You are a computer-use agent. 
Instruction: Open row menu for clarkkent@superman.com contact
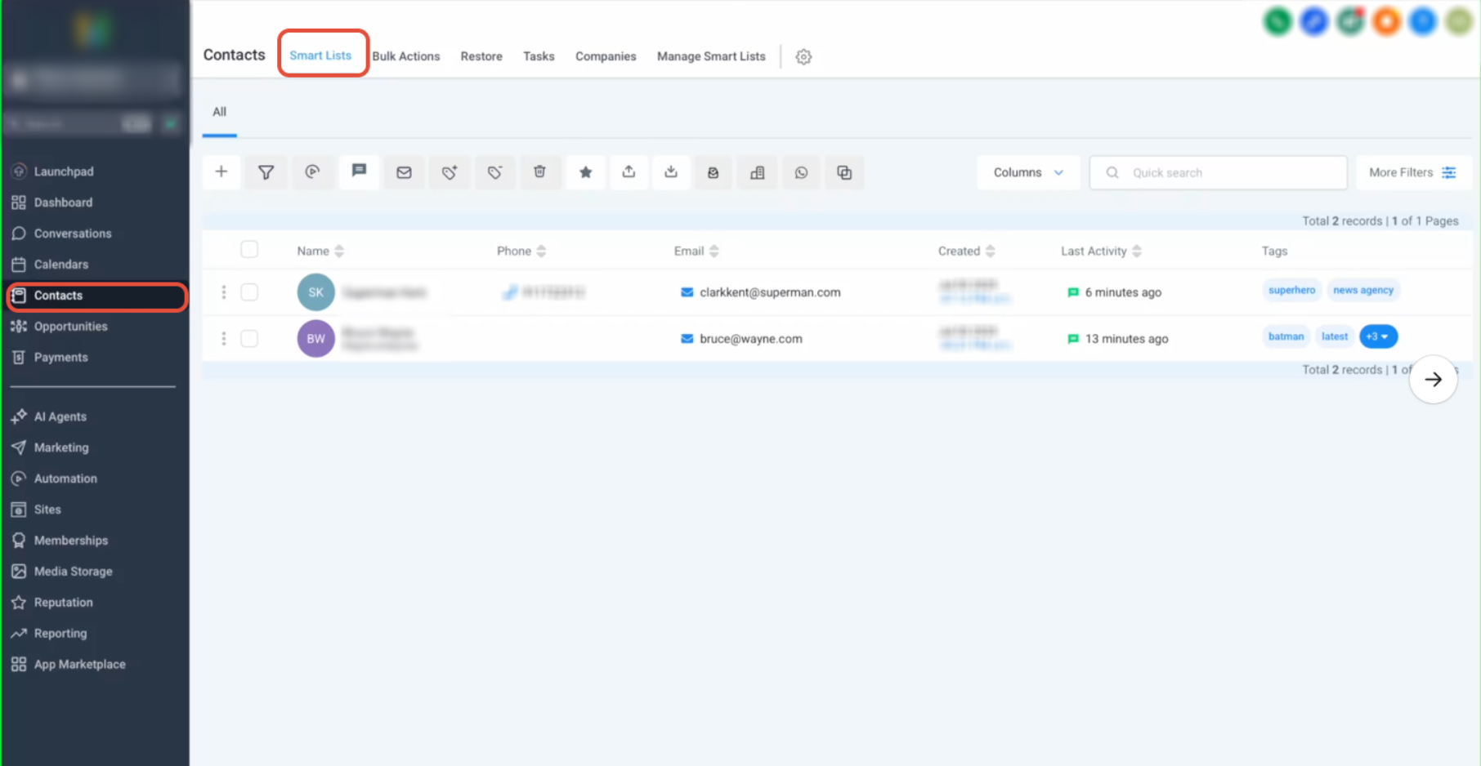pos(224,292)
